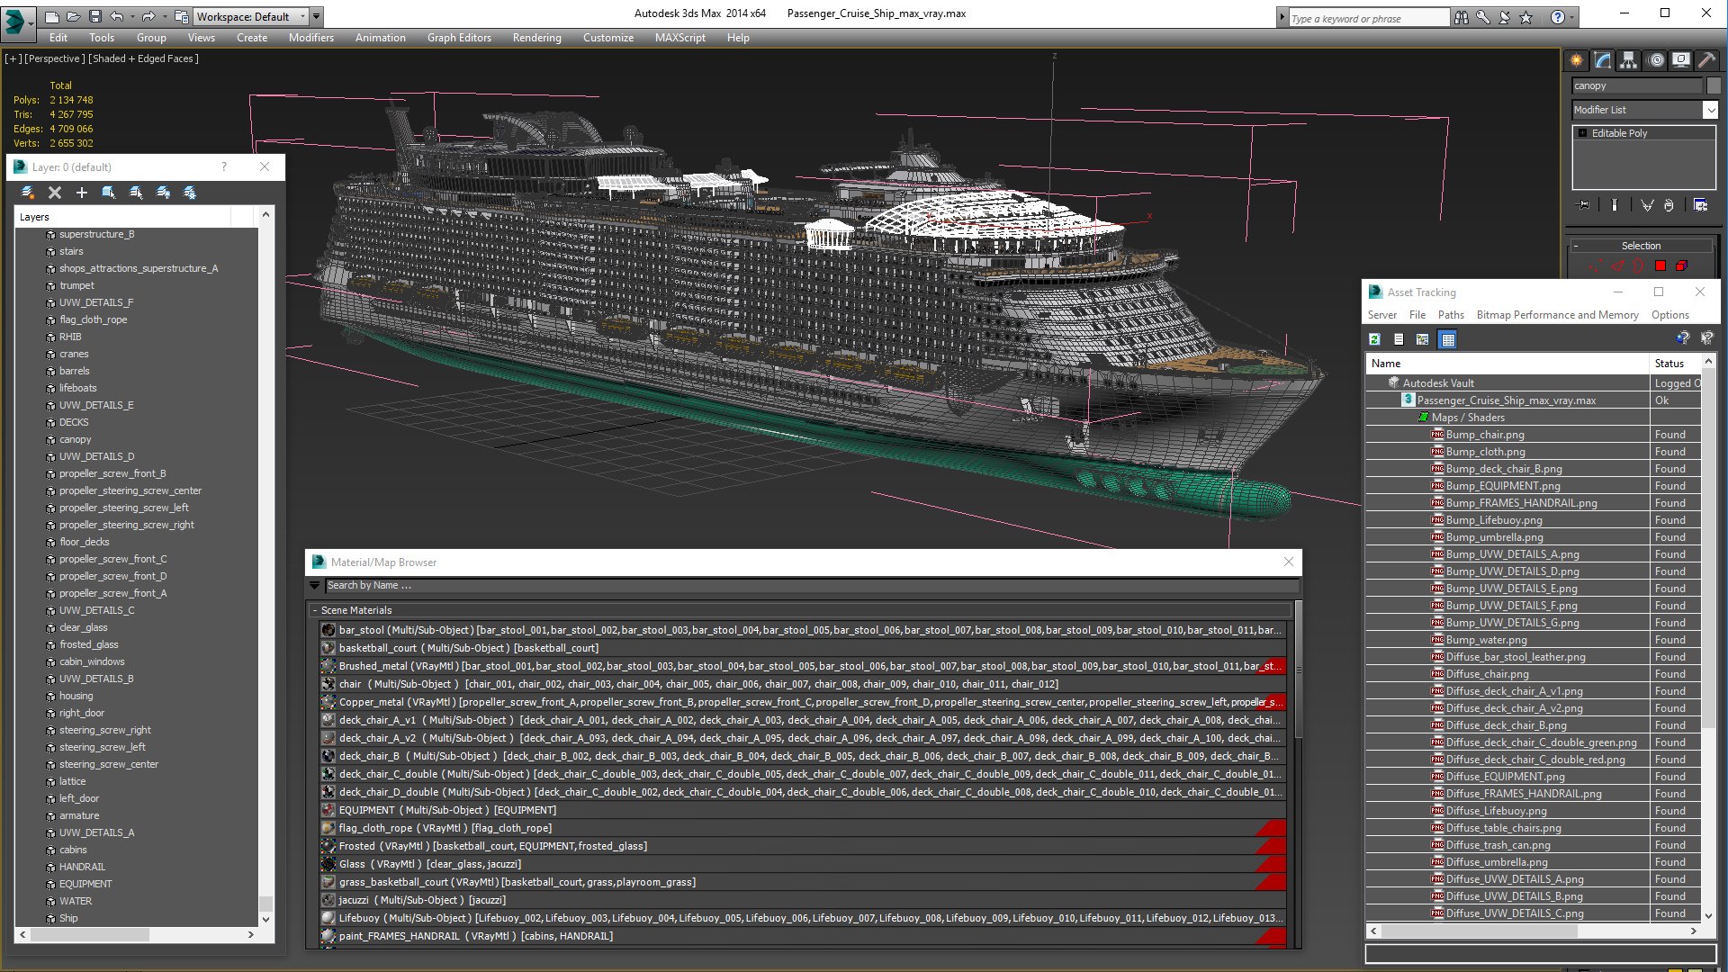
Task: Toggle Polygon sub-object selection
Action: [1660, 265]
